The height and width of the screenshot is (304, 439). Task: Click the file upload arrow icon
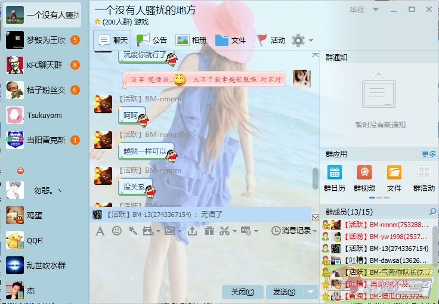coord(193,231)
